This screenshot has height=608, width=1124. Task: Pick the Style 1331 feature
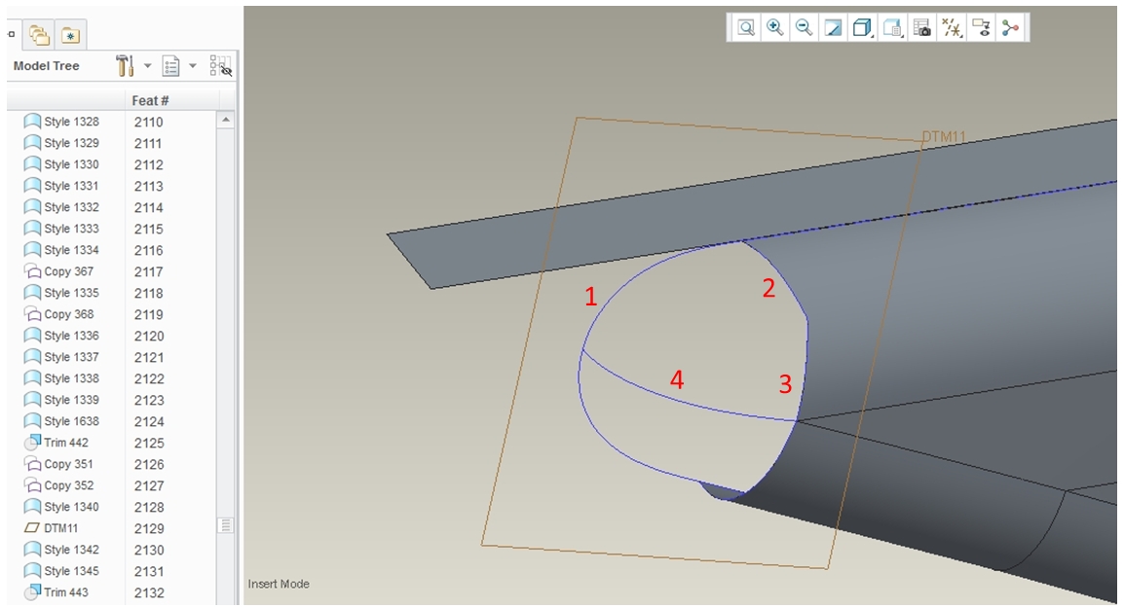(x=61, y=186)
